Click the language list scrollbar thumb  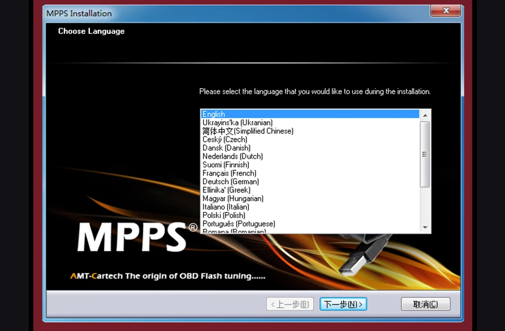pos(425,154)
